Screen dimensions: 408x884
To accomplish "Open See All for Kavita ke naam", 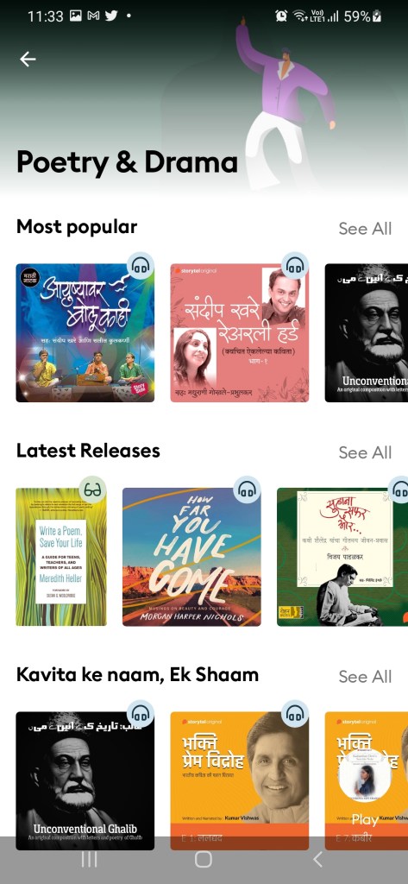I will tap(365, 676).
